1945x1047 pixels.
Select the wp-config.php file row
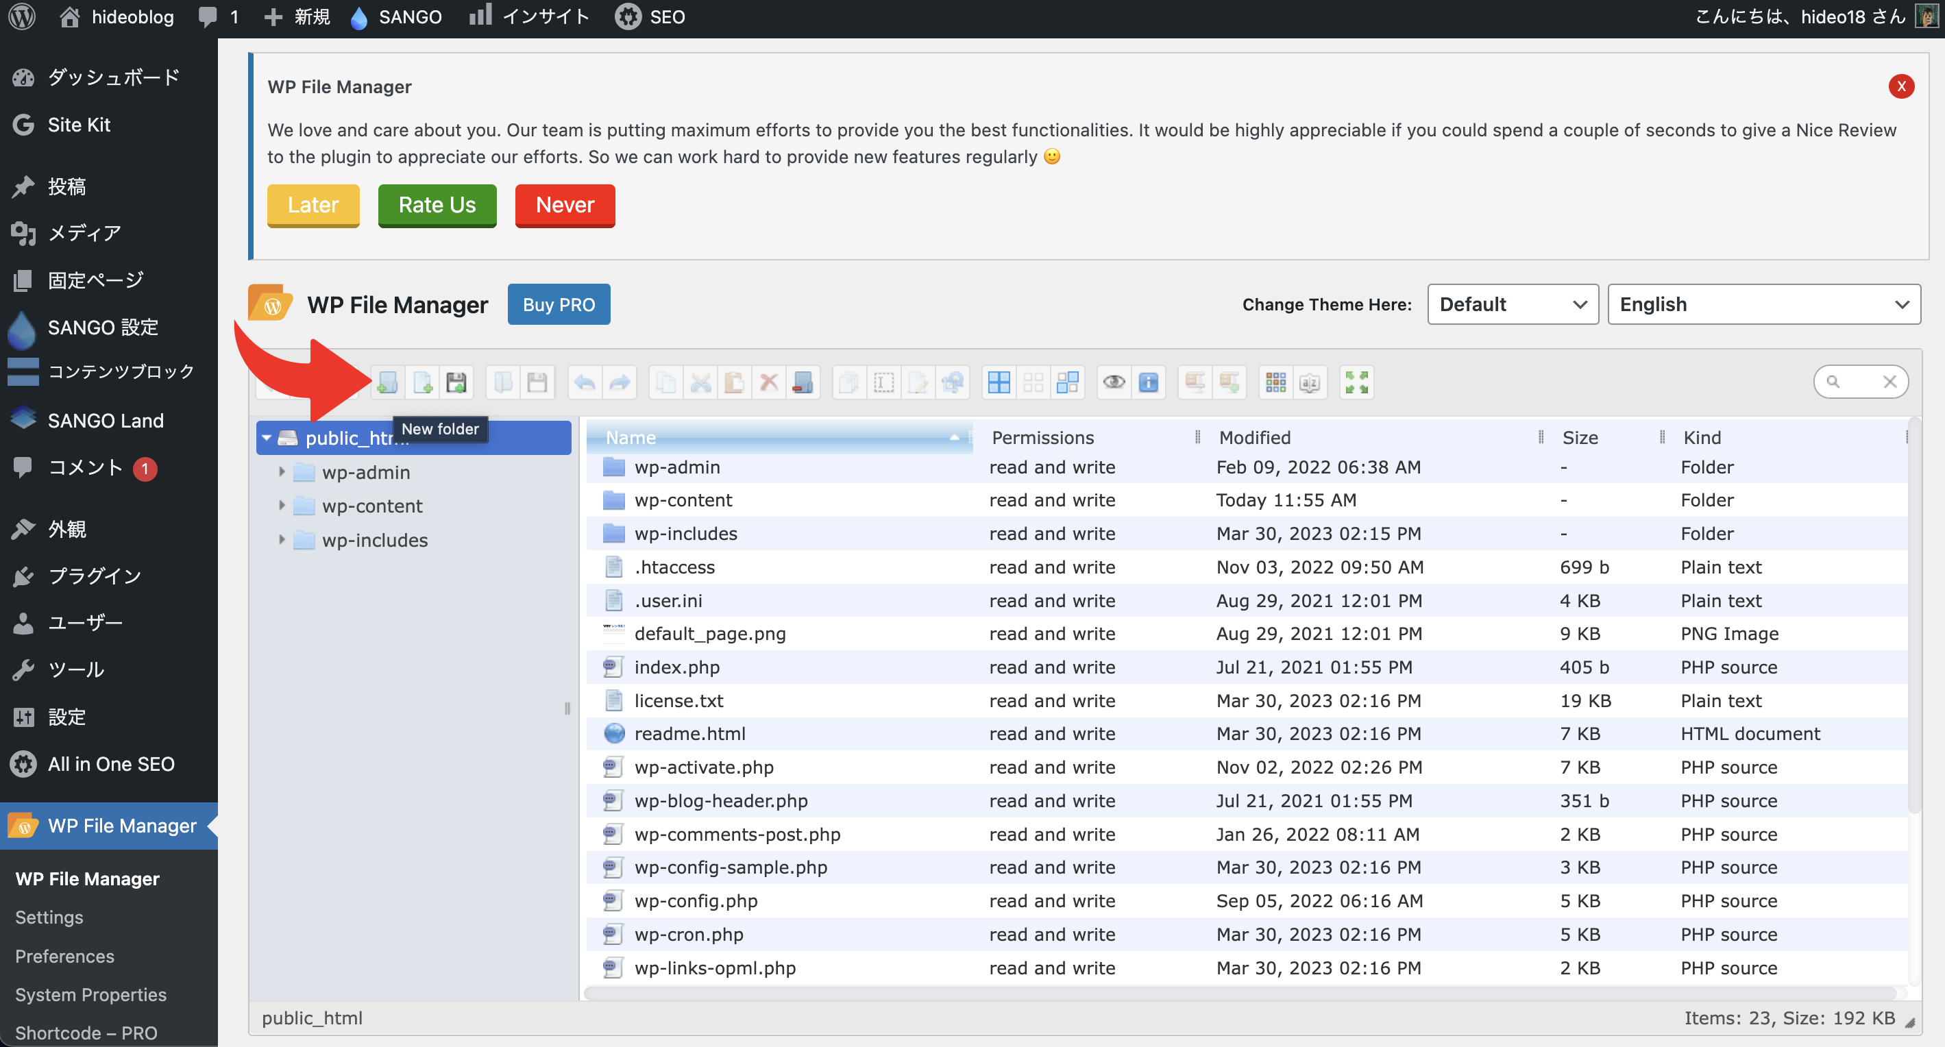click(x=1247, y=900)
